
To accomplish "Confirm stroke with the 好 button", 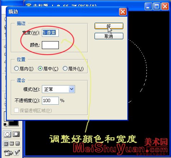I will pyautogui.click(x=109, y=26).
